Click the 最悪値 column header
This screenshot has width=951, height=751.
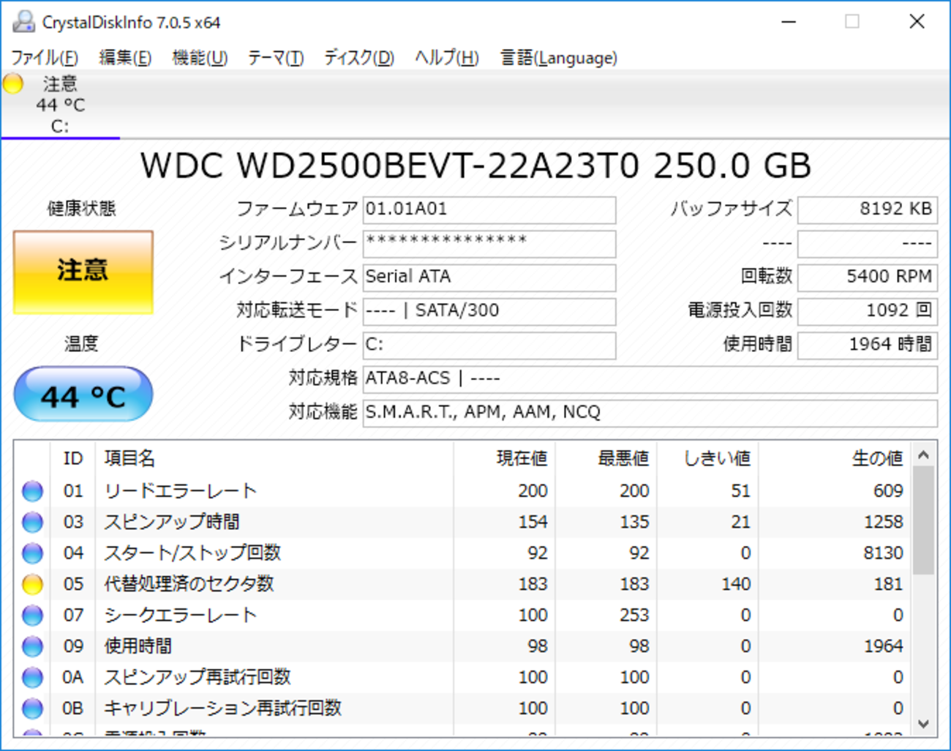[606, 458]
